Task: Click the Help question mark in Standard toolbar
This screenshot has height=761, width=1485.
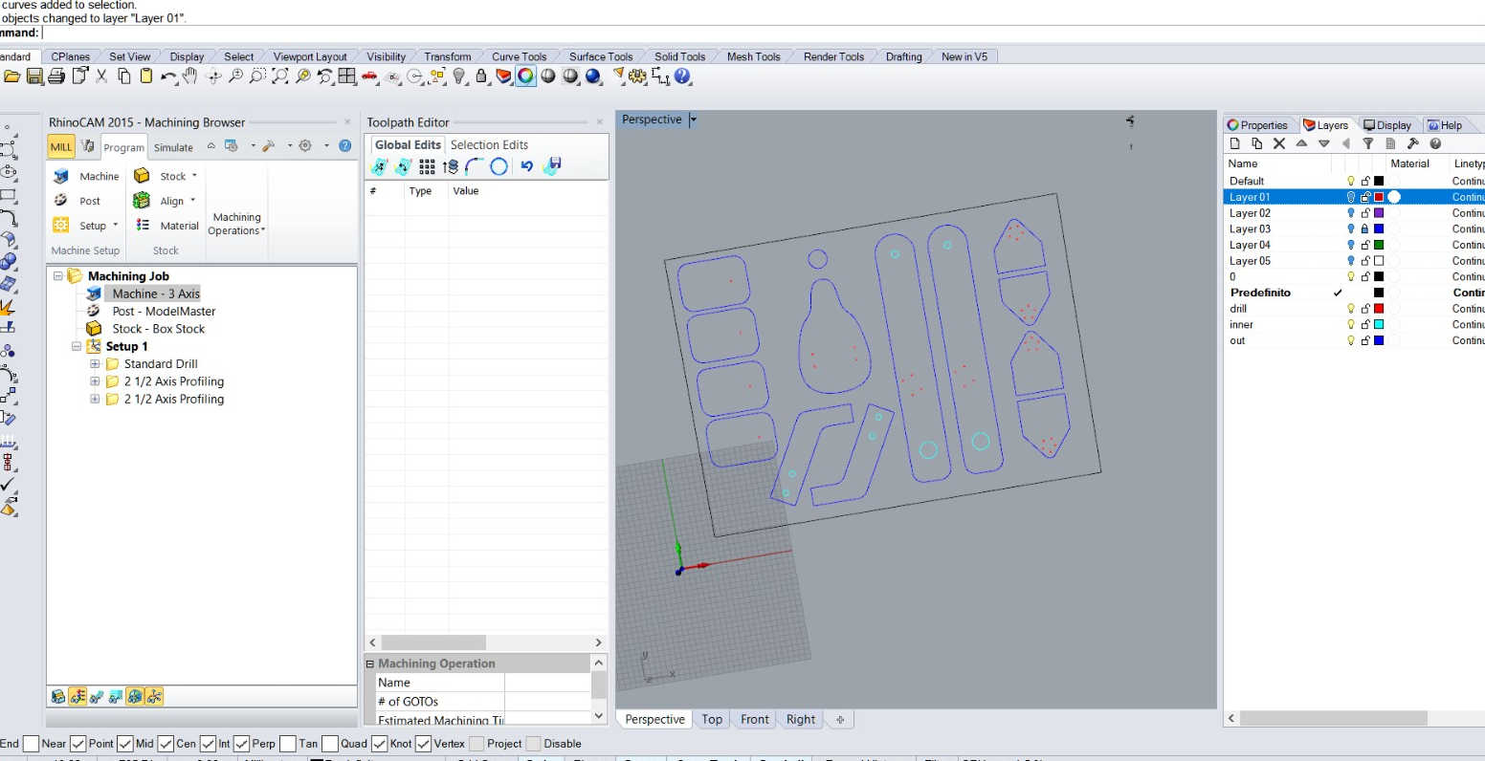Action: coord(682,76)
